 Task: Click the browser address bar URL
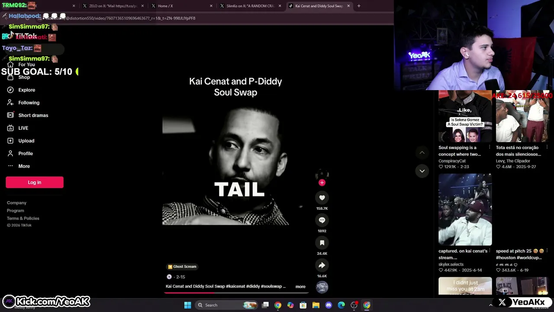click(x=121, y=18)
